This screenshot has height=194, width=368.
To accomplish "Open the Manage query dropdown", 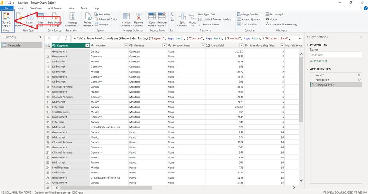I will point(102,24).
